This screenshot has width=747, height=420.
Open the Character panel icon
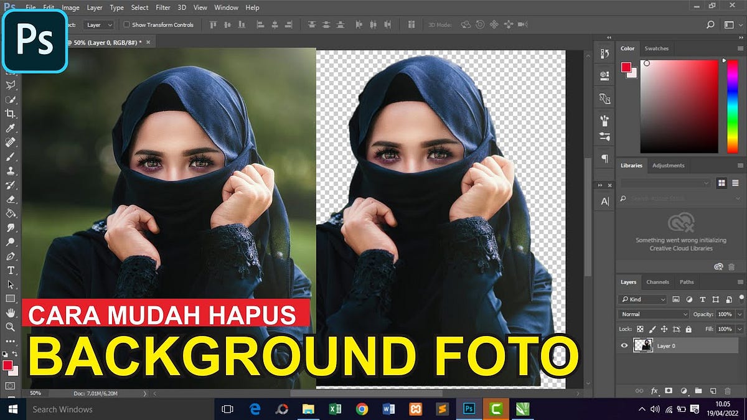click(604, 202)
